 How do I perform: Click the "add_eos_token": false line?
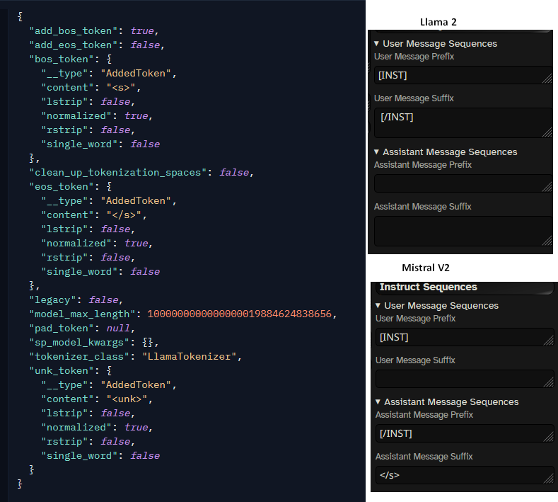97,45
